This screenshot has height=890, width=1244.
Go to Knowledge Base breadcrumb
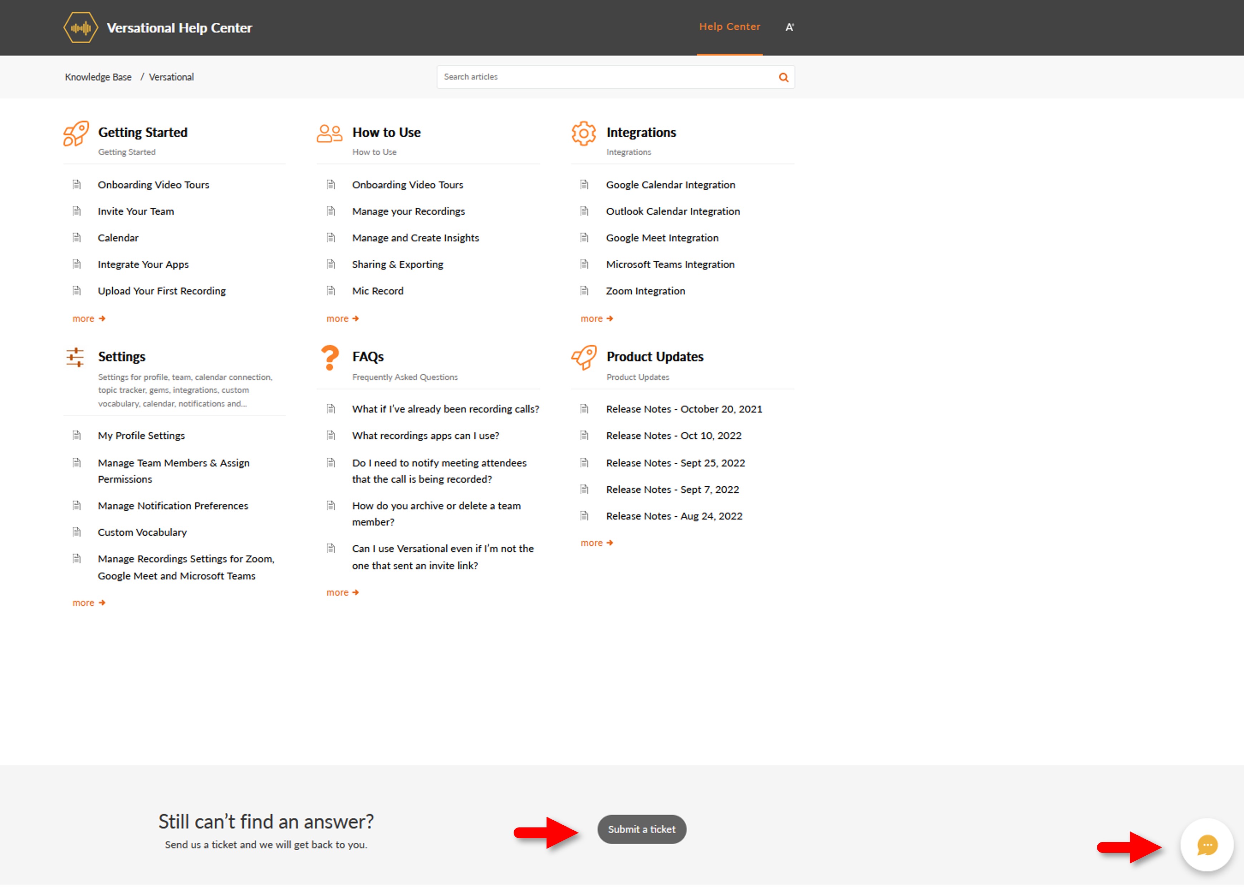(x=98, y=77)
